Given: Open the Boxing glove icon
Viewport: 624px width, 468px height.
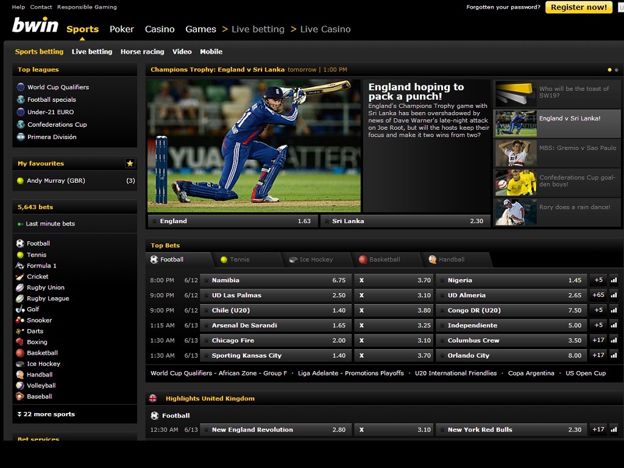Looking at the screenshot, I should 20,342.
